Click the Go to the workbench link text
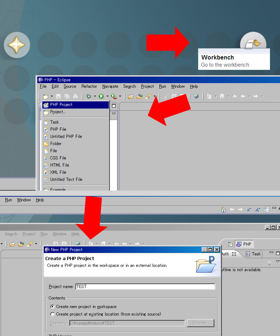 tap(225, 65)
